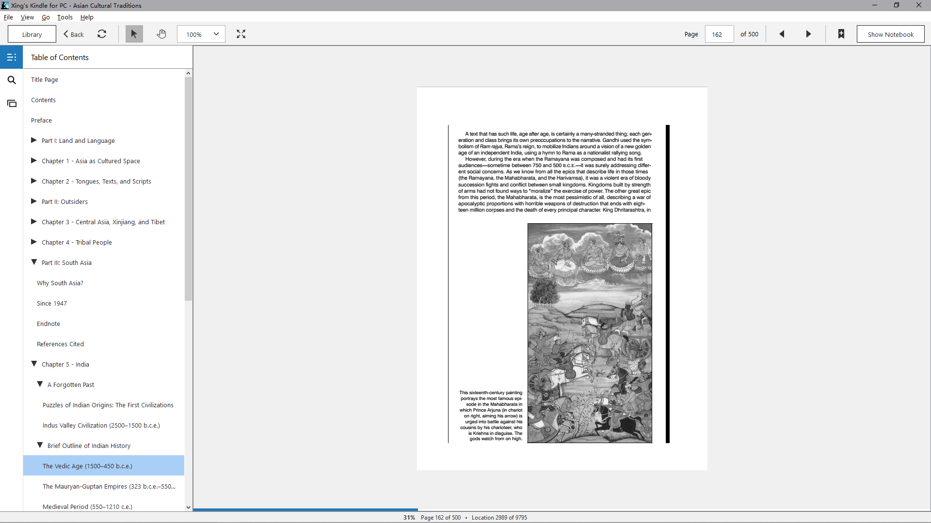This screenshot has width=931, height=523.
Task: Go to Contents entry
Action: coord(43,100)
